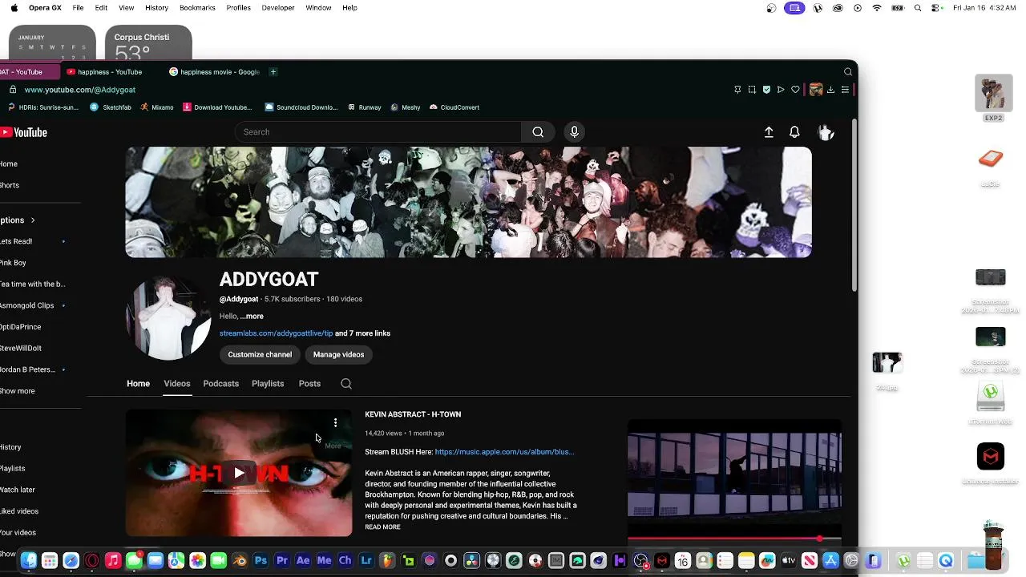Image resolution: width=1026 pixels, height=577 pixels.
Task: Open Opera Easy Setup menu icon
Action: point(845,90)
